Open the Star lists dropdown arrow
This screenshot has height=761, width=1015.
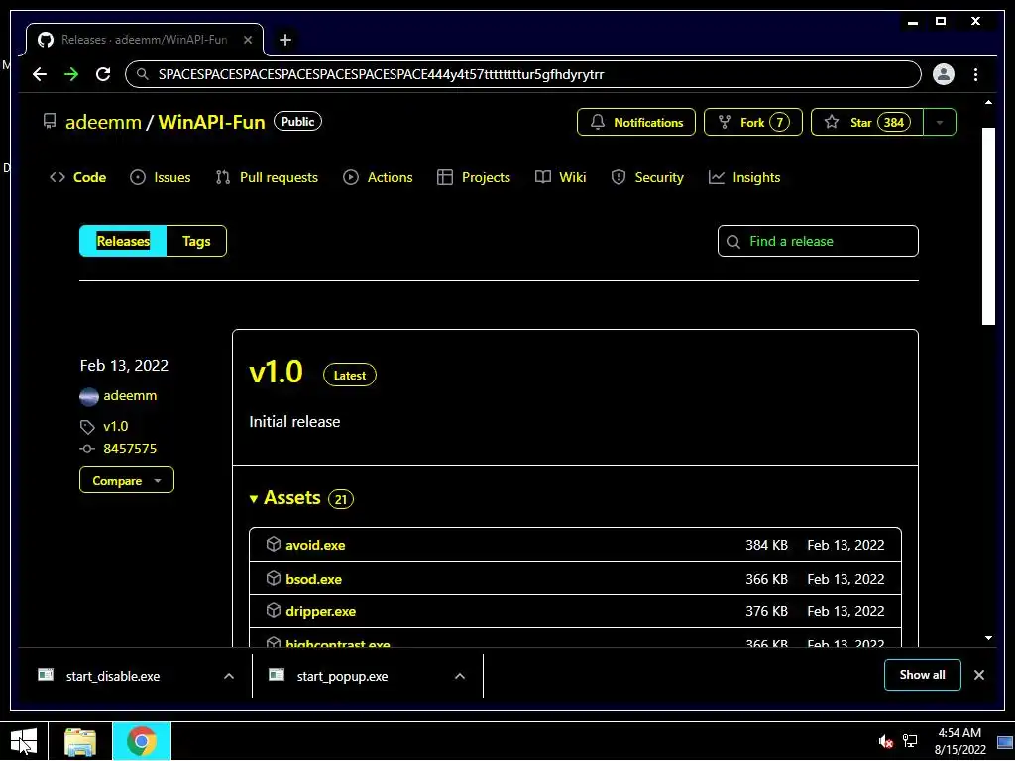point(940,122)
